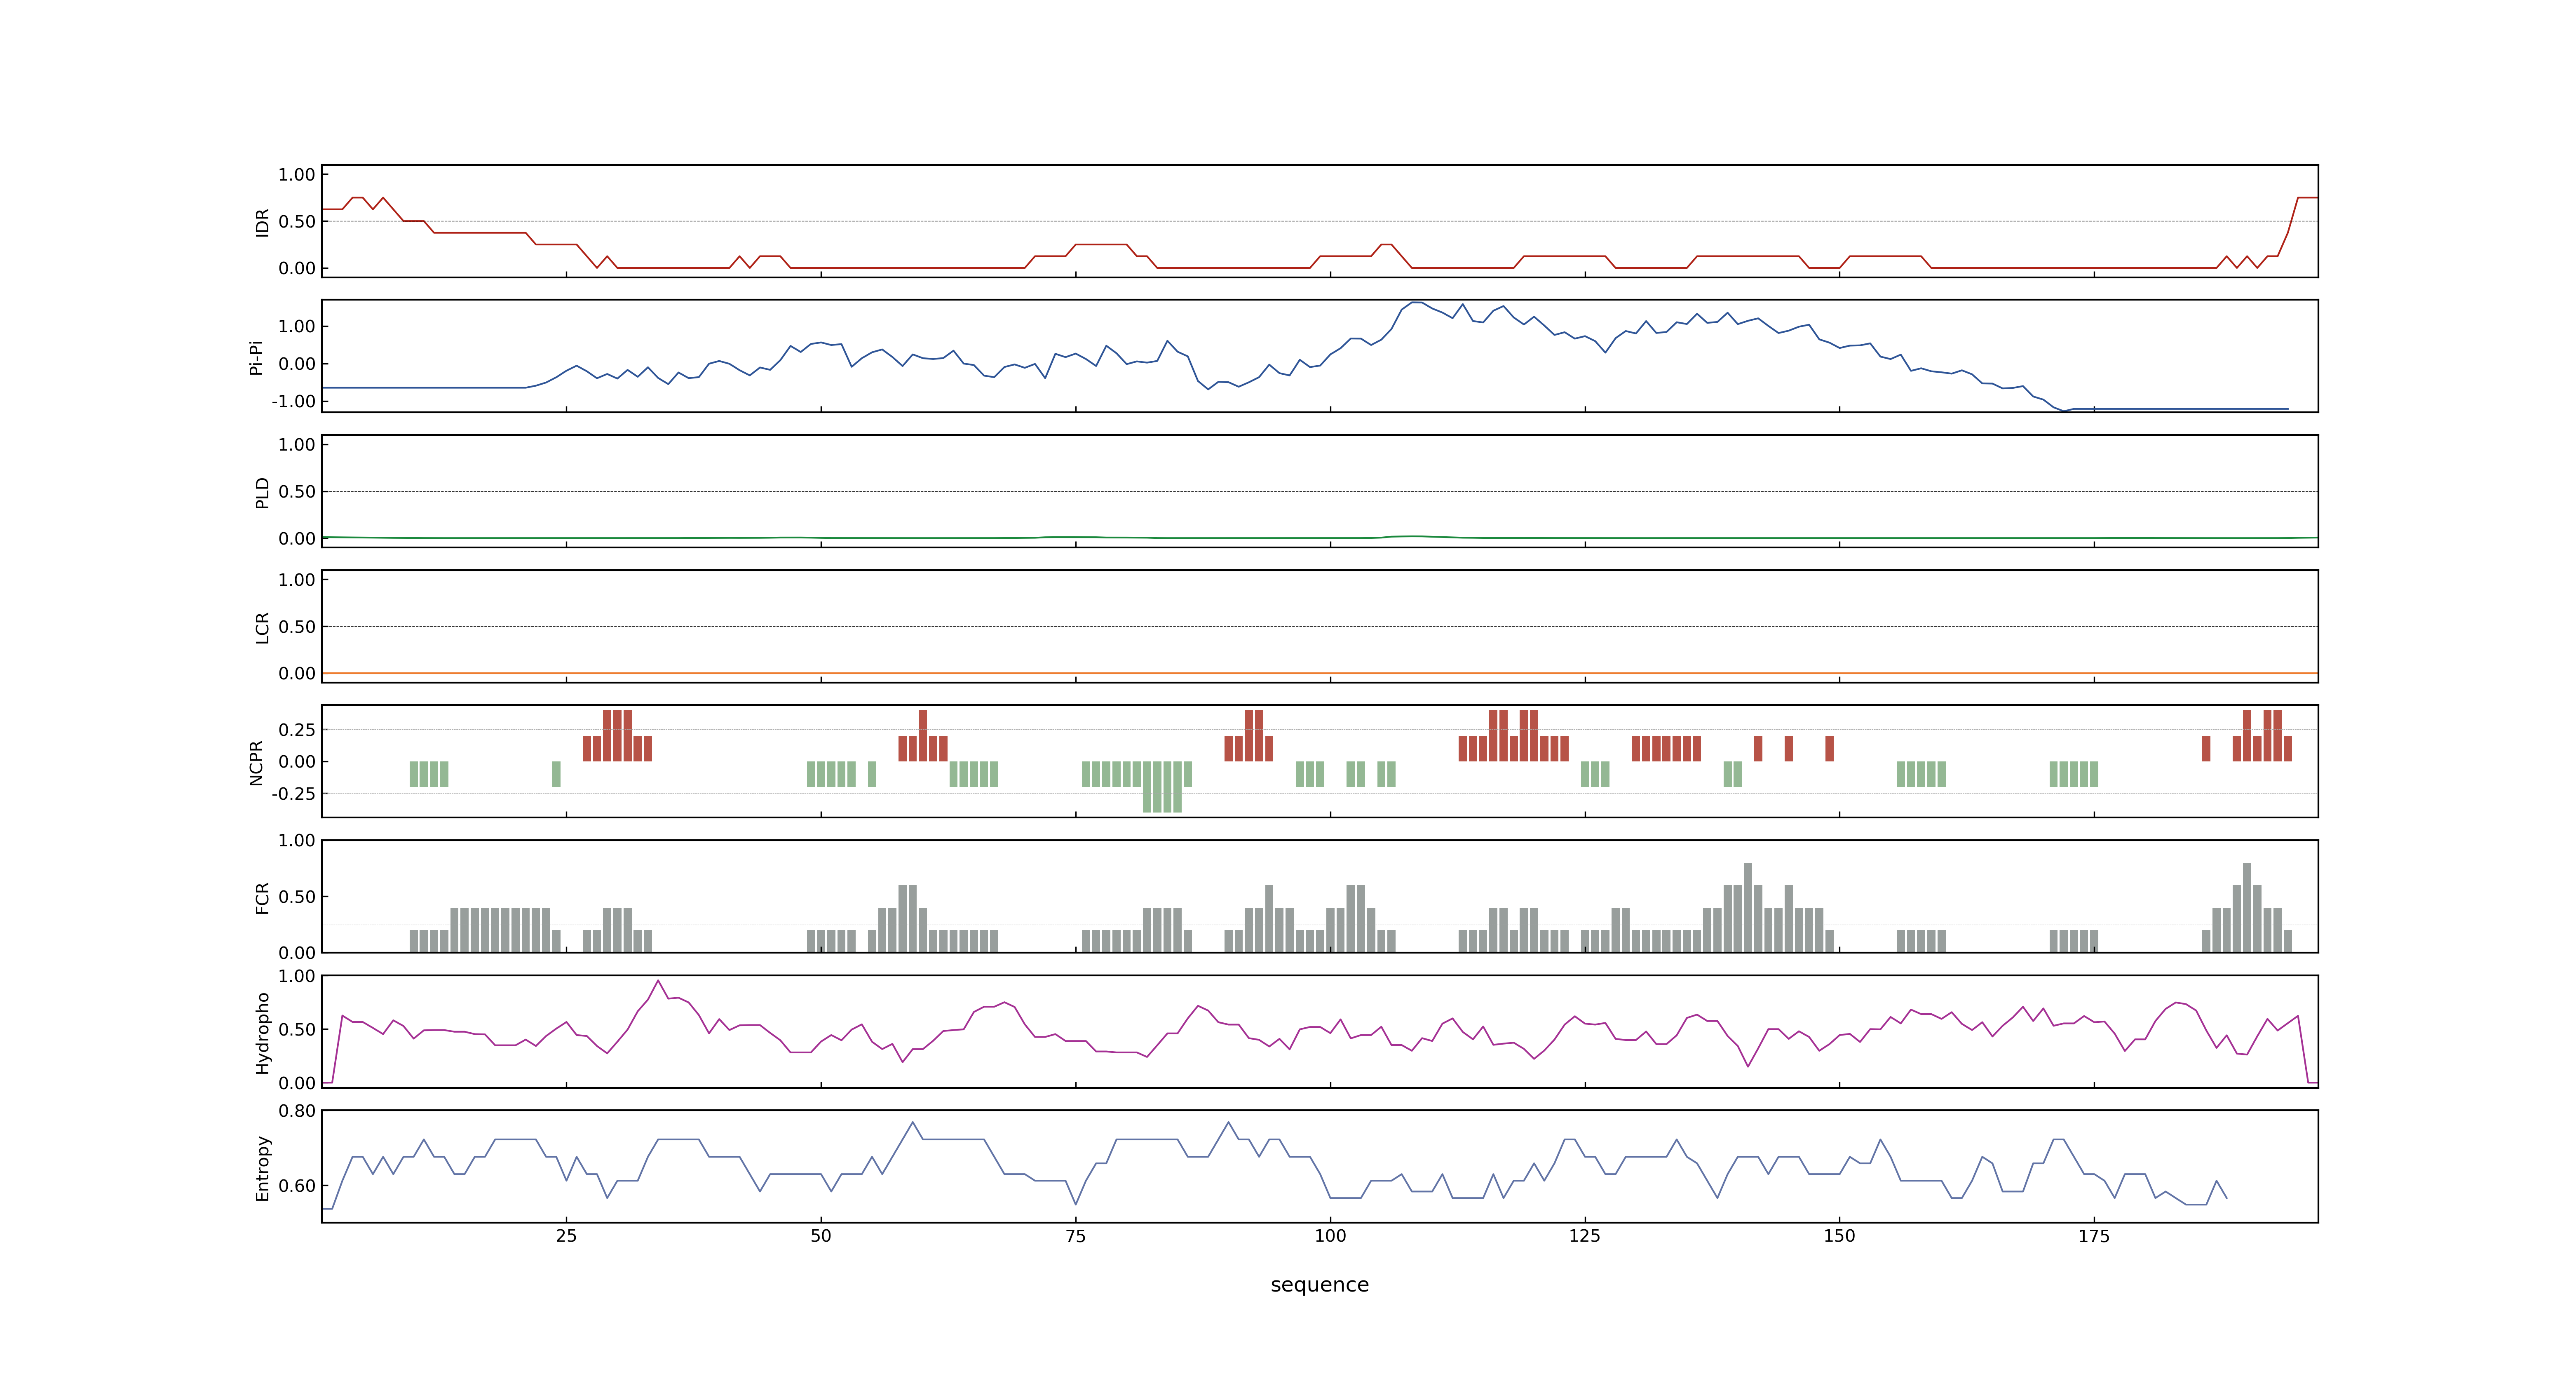
Task: Click the IDR y-axis label
Action: 262,222
